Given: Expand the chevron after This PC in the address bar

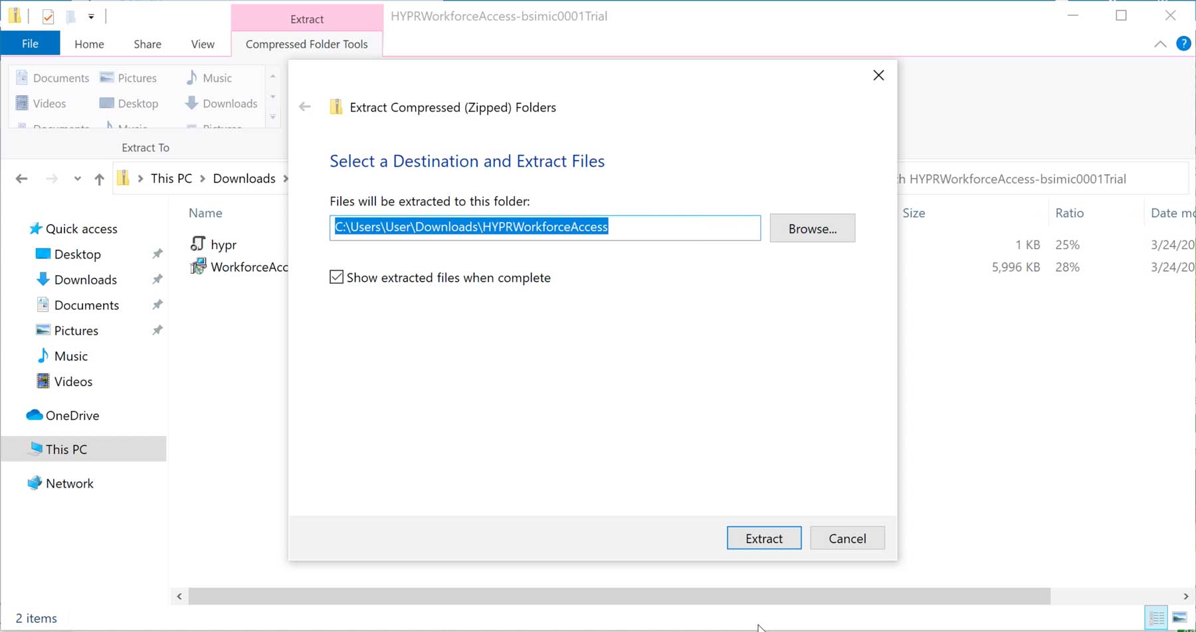Looking at the screenshot, I should (x=203, y=179).
